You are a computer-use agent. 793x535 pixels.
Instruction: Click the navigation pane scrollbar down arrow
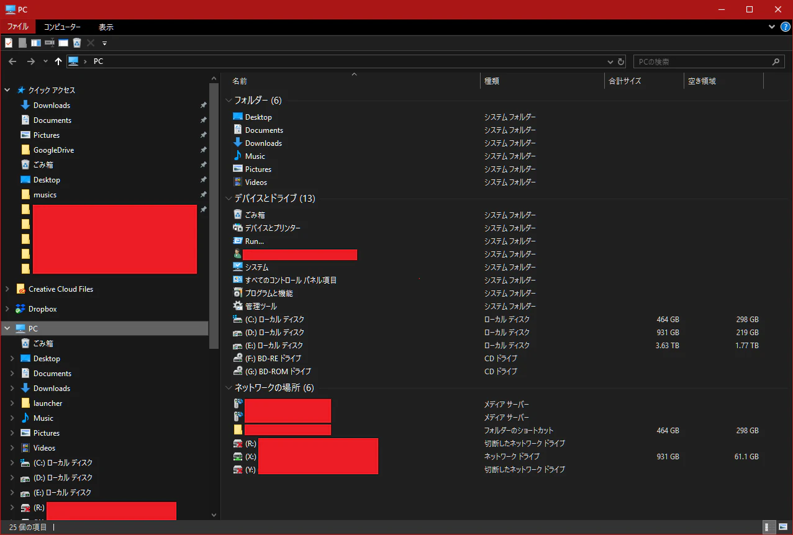(214, 515)
